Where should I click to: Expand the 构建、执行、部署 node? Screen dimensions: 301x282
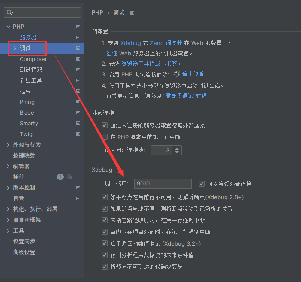coord(8,209)
